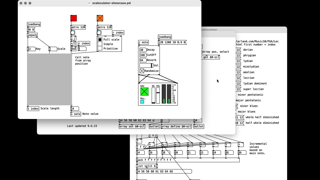This screenshot has width=320, height=180.
Task: Select the Full scale radio option
Action: (100, 39)
